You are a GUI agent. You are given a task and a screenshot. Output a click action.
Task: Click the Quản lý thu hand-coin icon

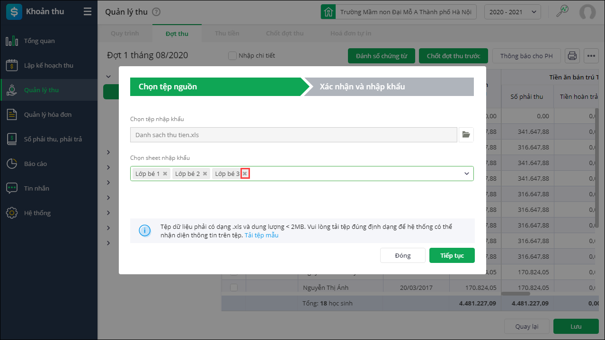12,90
